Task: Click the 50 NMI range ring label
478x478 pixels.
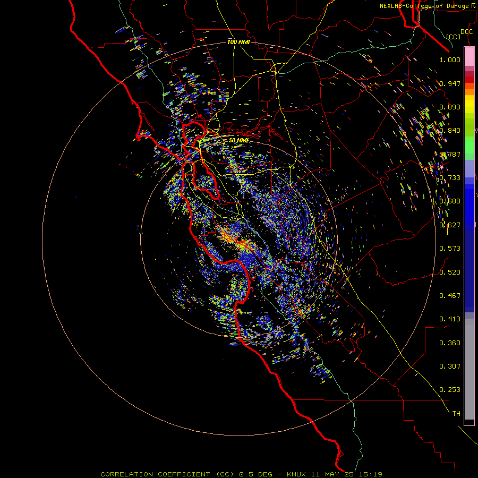Action: coord(238,140)
